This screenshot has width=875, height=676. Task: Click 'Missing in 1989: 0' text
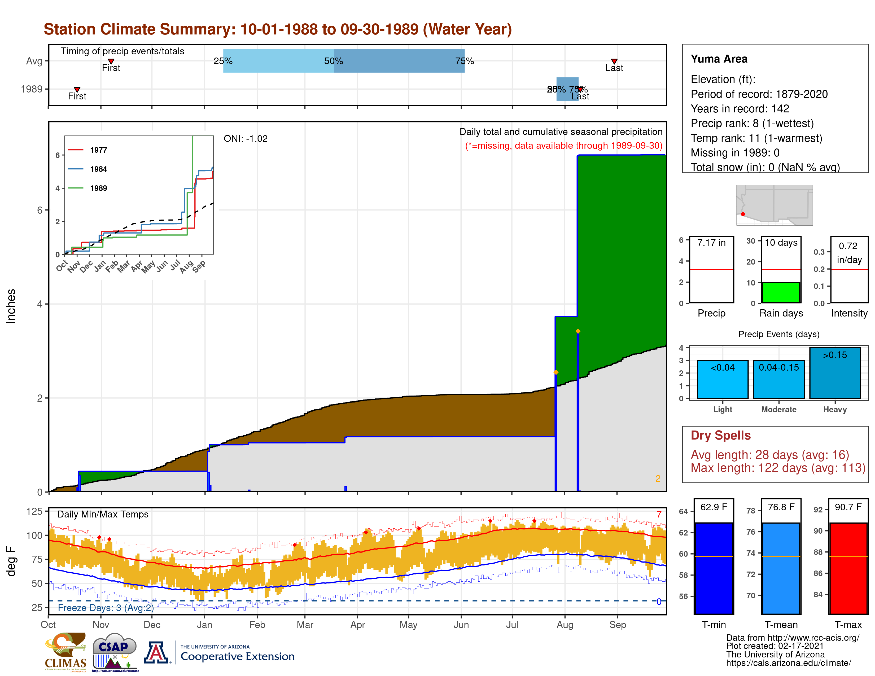735,153
